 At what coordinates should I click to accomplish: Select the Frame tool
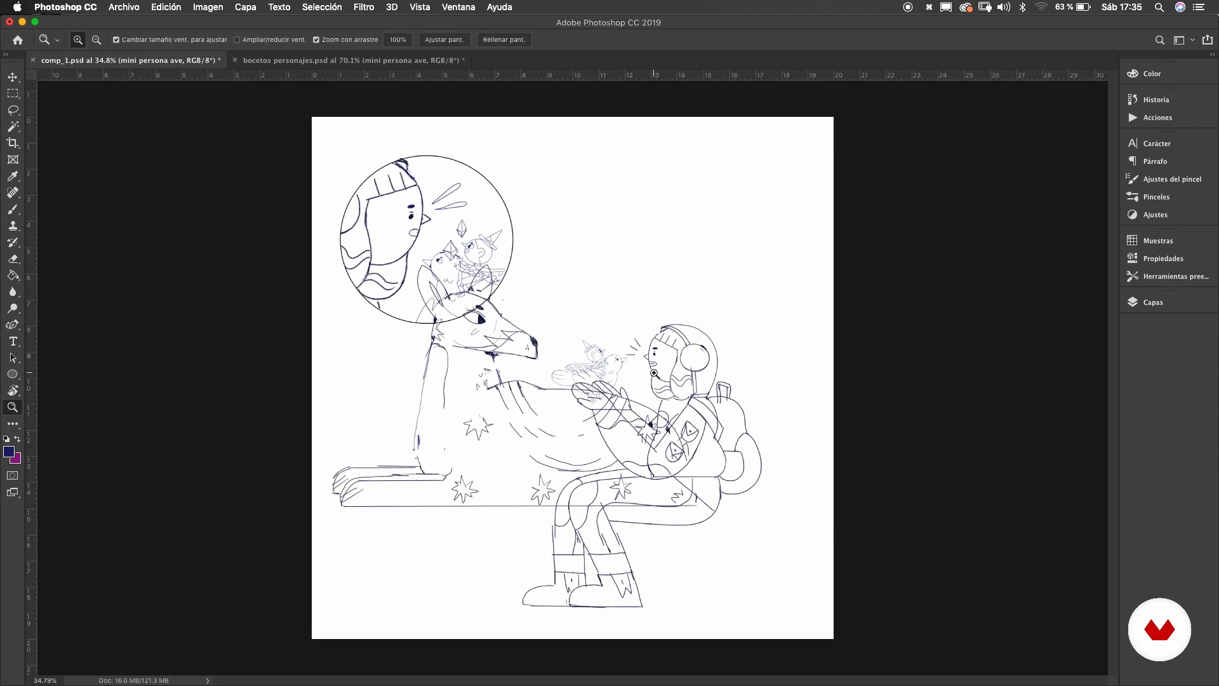tap(13, 159)
